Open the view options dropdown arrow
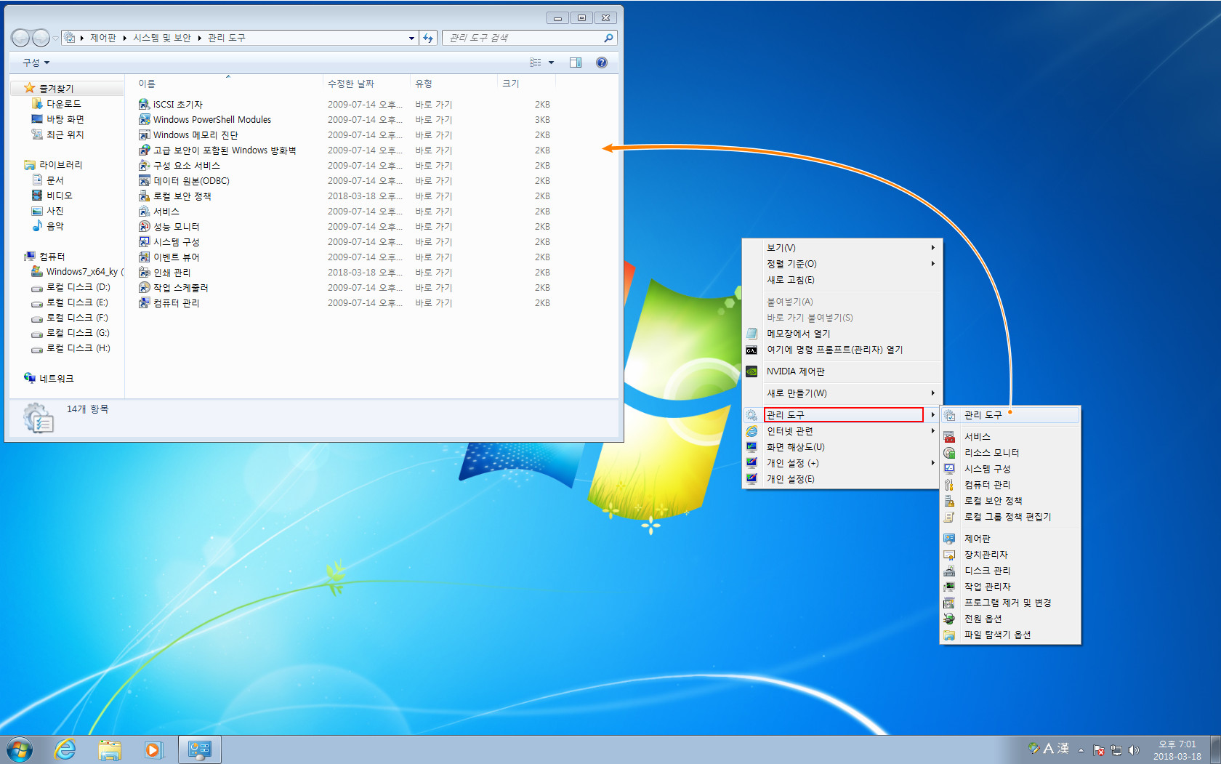Viewport: 1221px width, 764px height. 551,63
